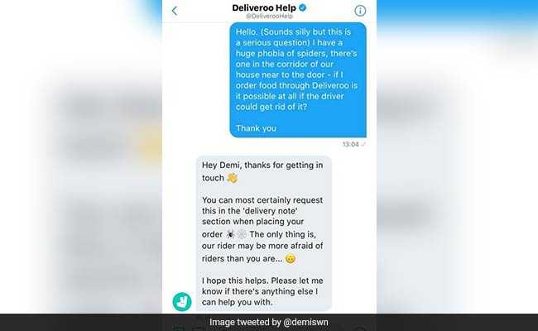Click the 'Hey Demi, thanks for getting in' line

[262, 165]
